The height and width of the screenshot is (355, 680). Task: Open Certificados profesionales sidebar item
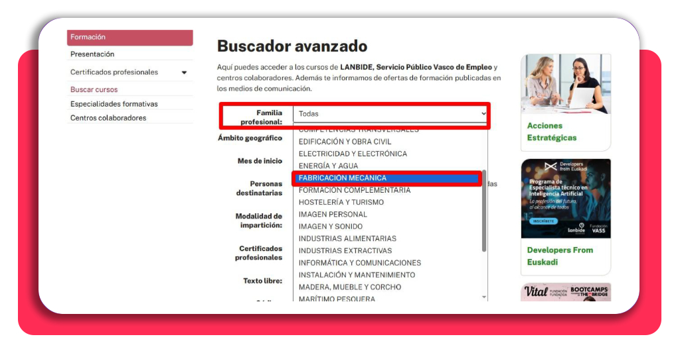pos(114,72)
